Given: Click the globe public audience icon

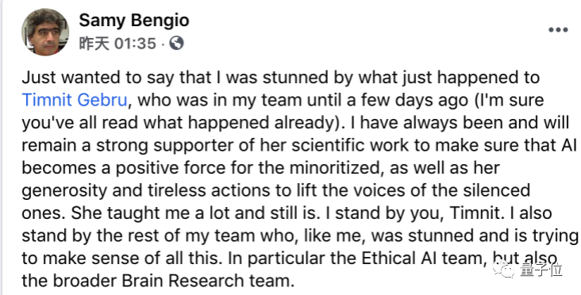Looking at the screenshot, I should click(x=176, y=44).
